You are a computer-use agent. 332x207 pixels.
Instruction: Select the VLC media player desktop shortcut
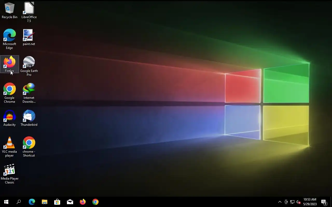pos(10,147)
